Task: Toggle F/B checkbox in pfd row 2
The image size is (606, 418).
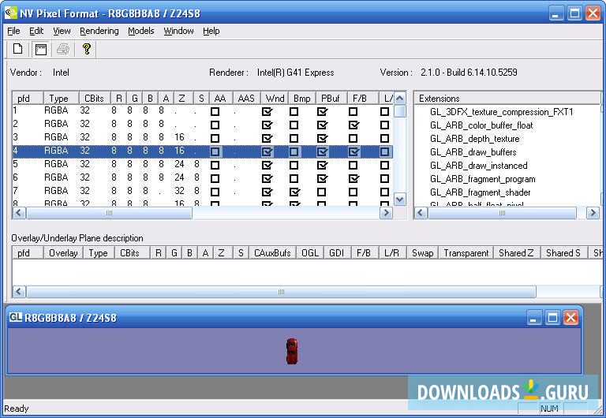Action: (353, 125)
